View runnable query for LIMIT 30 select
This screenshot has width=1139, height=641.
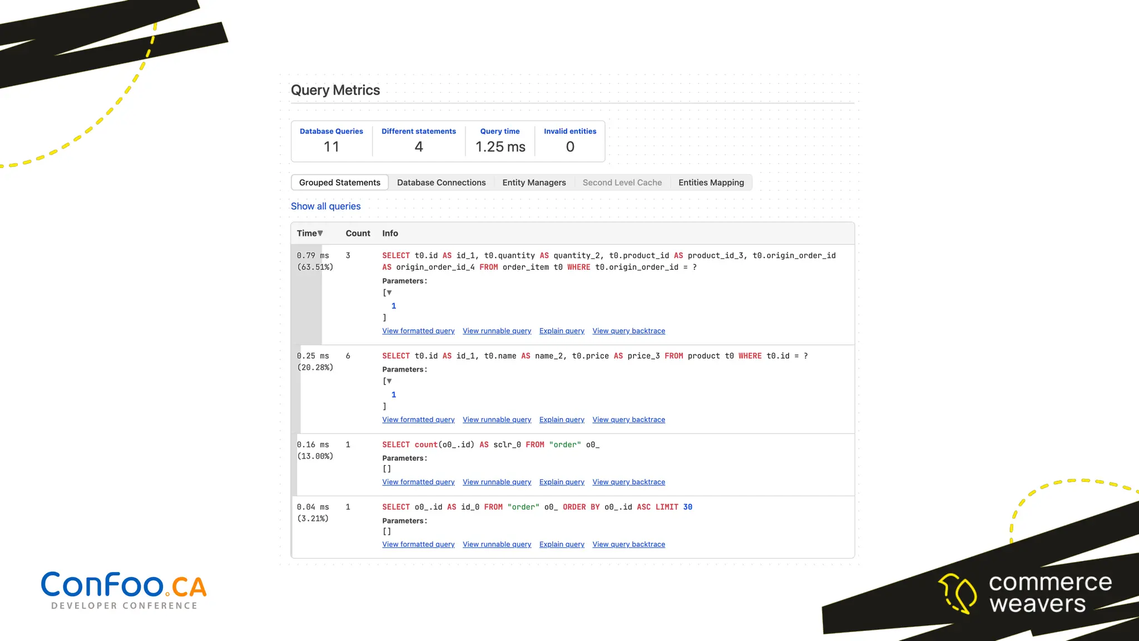coord(497,545)
